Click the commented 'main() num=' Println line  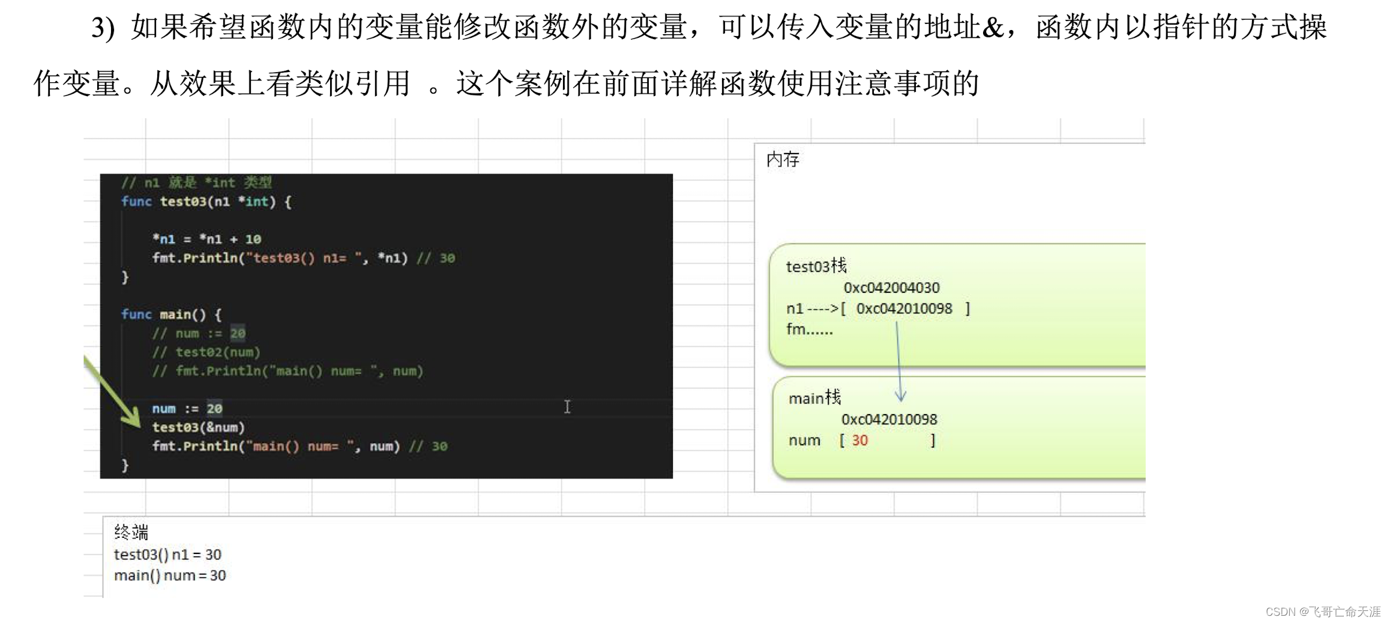[x=287, y=371]
